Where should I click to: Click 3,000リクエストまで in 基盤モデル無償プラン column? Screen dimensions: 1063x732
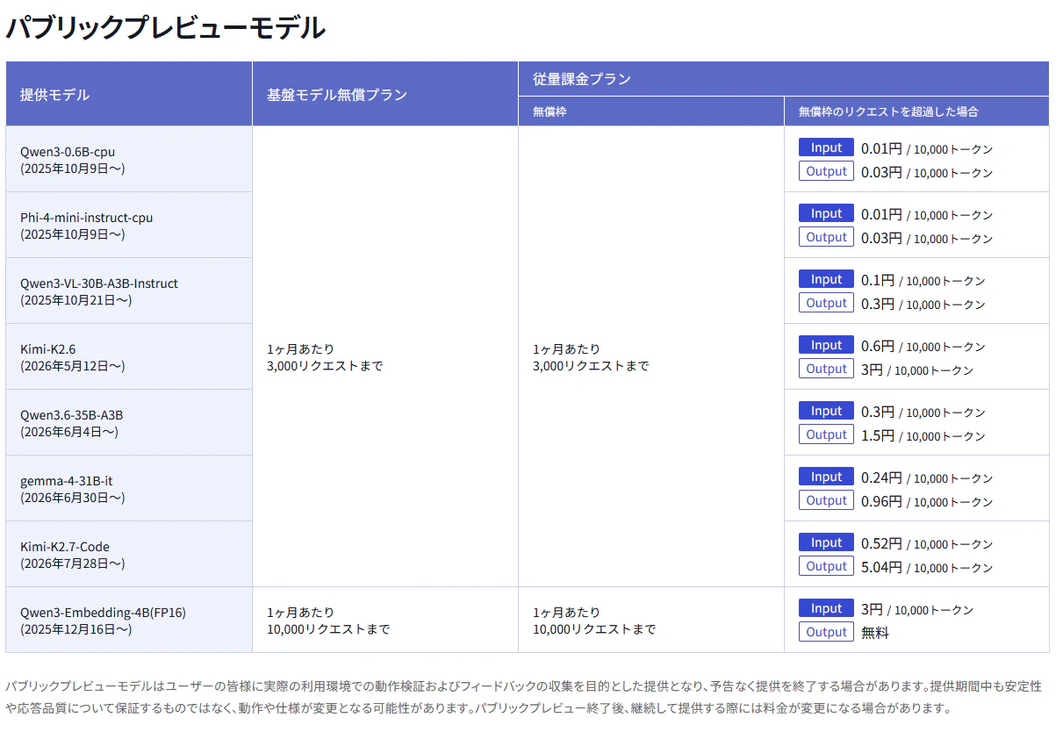(325, 366)
